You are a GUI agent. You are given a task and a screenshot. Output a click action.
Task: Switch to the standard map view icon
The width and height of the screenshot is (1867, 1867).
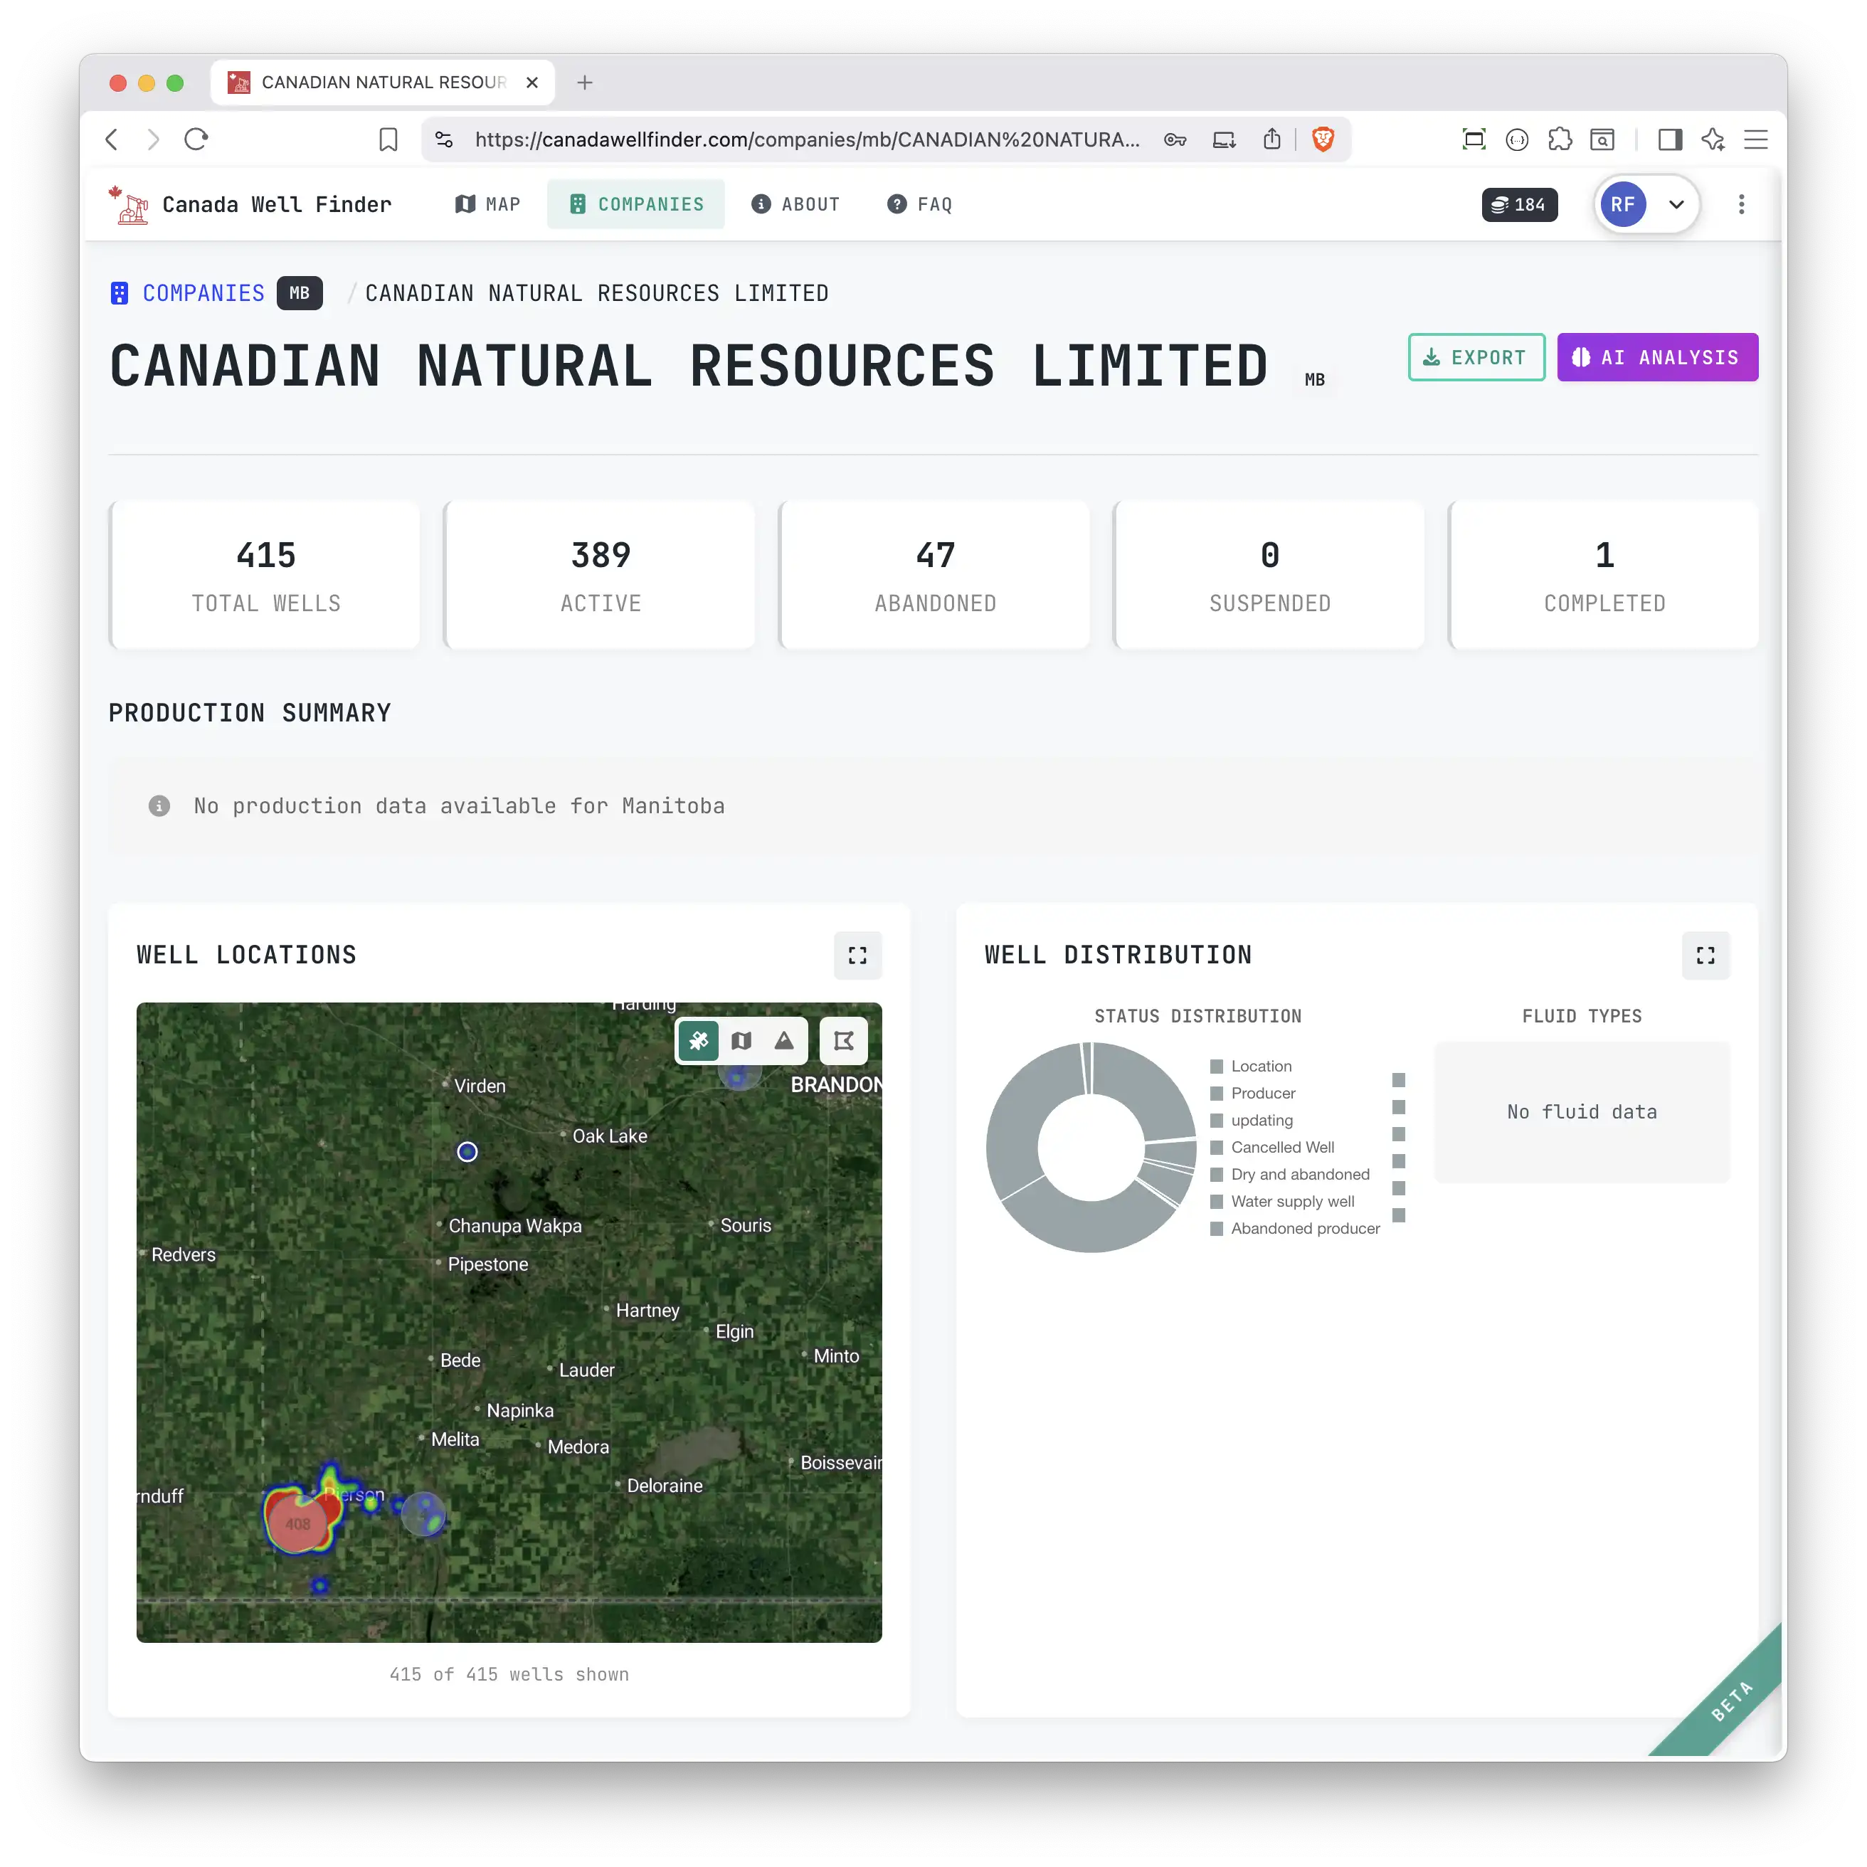[741, 1041]
